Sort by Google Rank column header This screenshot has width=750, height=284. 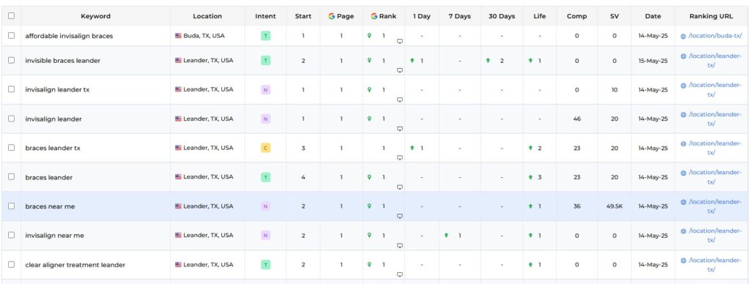point(384,16)
